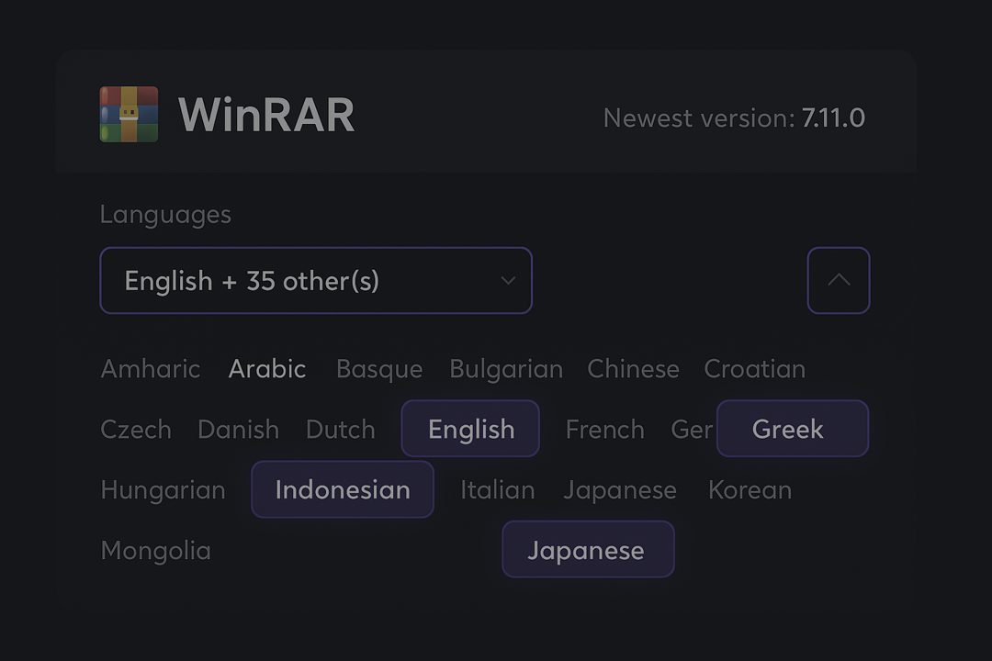Deselect the highlighted Greek chip
The width and height of the screenshot is (992, 661).
[793, 428]
